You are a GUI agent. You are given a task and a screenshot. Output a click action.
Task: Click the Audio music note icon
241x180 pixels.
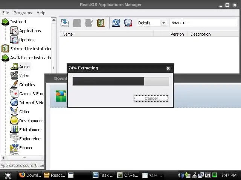14,67
